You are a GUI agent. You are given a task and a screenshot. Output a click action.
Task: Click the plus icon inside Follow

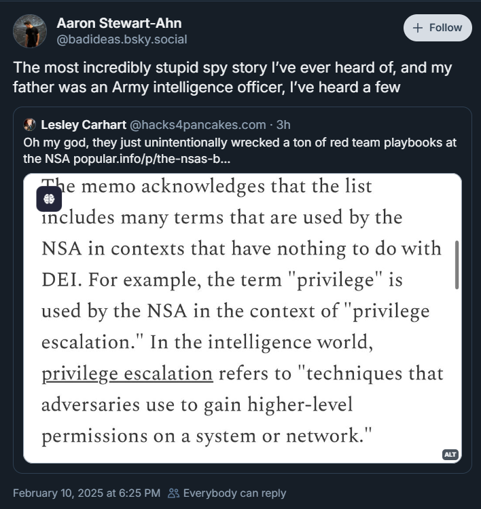coord(417,28)
